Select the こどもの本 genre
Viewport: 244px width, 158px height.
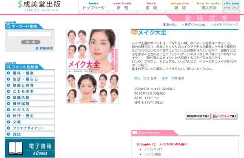point(30,91)
